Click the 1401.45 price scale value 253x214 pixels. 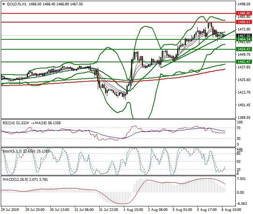point(244,105)
